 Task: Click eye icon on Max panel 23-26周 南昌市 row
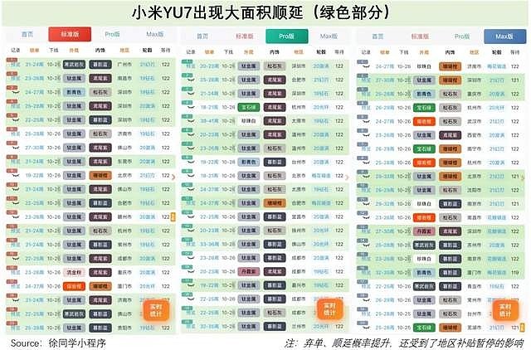365,217
